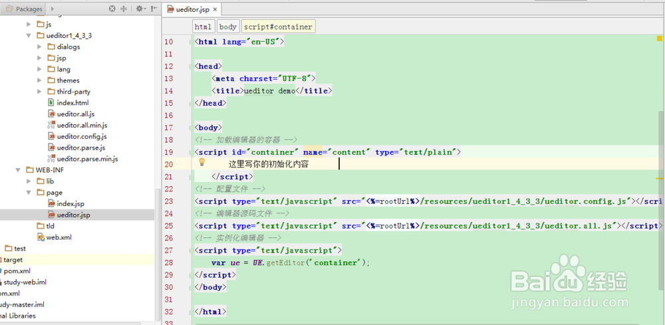Hide the project tool window
Image resolution: width=665 pixels, height=325 pixels.
click(x=154, y=9)
